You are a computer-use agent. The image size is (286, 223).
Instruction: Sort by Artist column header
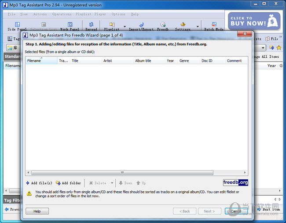coord(117,61)
